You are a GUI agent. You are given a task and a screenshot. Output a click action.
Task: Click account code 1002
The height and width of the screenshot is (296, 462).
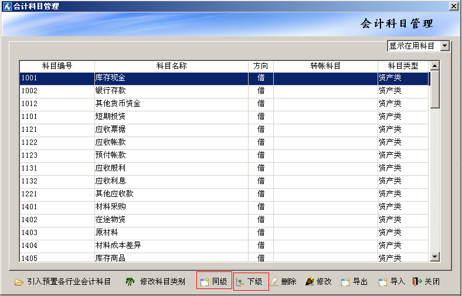[29, 91]
